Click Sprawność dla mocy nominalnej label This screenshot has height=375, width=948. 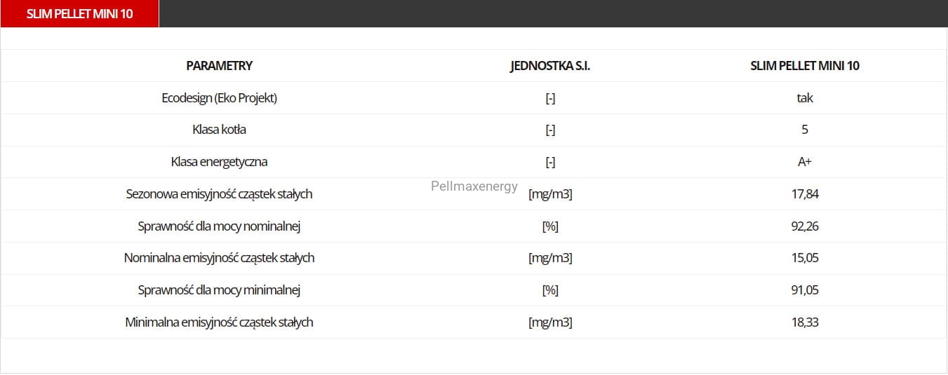point(219,226)
